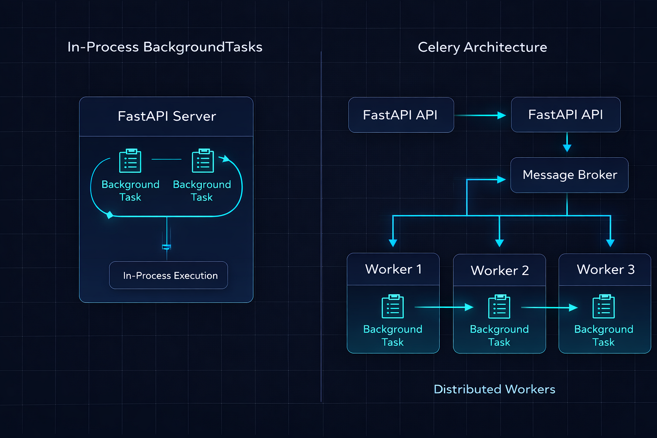Toggle the Worker 2 header
Image resolution: width=657 pixels, height=438 pixels.
(499, 270)
